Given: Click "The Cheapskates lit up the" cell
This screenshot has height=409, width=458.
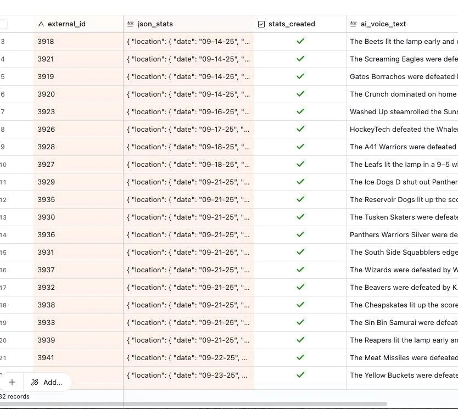Looking at the screenshot, I should 402,305.
